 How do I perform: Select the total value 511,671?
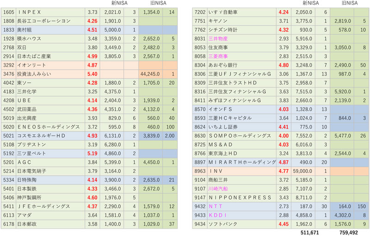tap(309, 232)
